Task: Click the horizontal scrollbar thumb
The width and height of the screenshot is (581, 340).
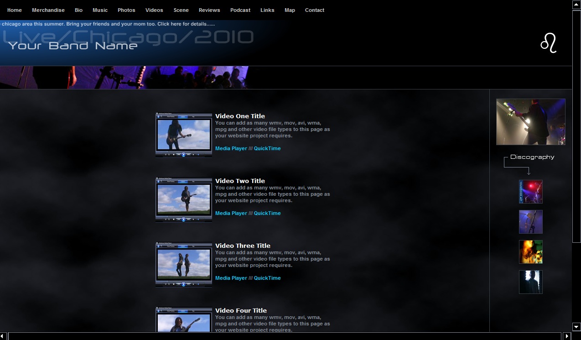Action: (x=285, y=336)
